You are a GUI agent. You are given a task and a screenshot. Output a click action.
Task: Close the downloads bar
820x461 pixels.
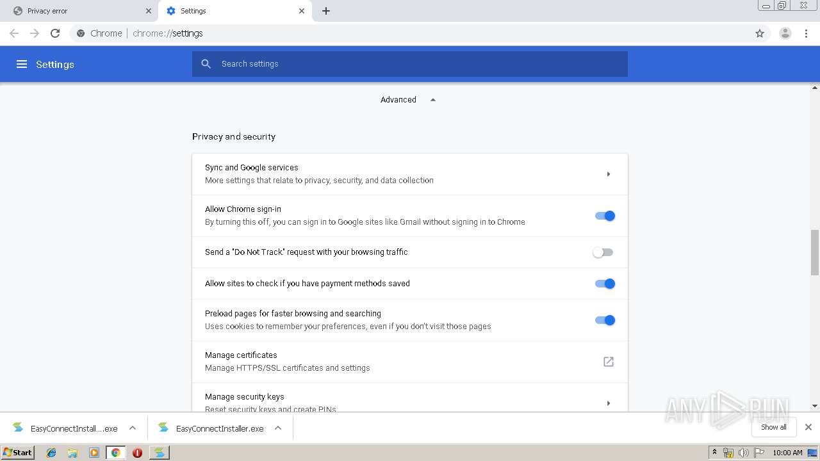808,427
